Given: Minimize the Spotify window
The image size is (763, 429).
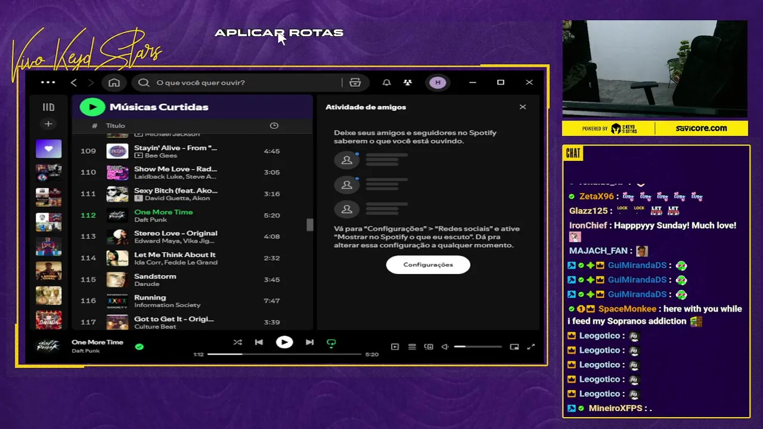Looking at the screenshot, I should pyautogui.click(x=472, y=83).
